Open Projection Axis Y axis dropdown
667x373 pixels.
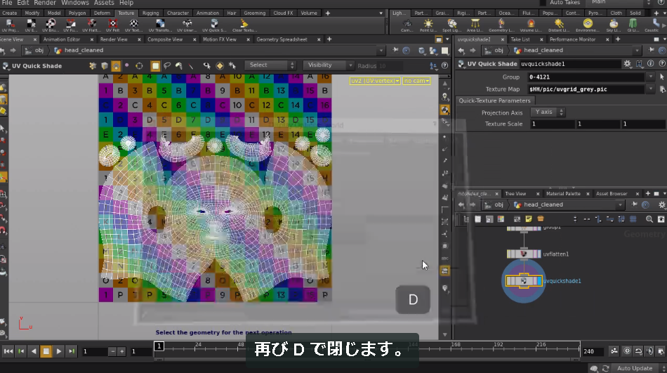(548, 112)
